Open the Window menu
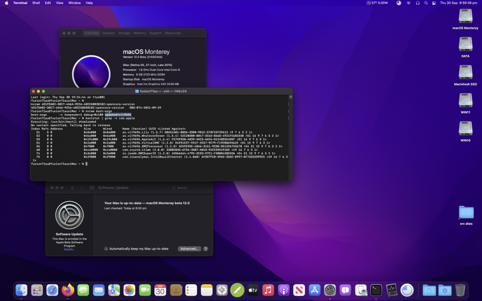Image resolution: width=482 pixels, height=301 pixels. 74,3
